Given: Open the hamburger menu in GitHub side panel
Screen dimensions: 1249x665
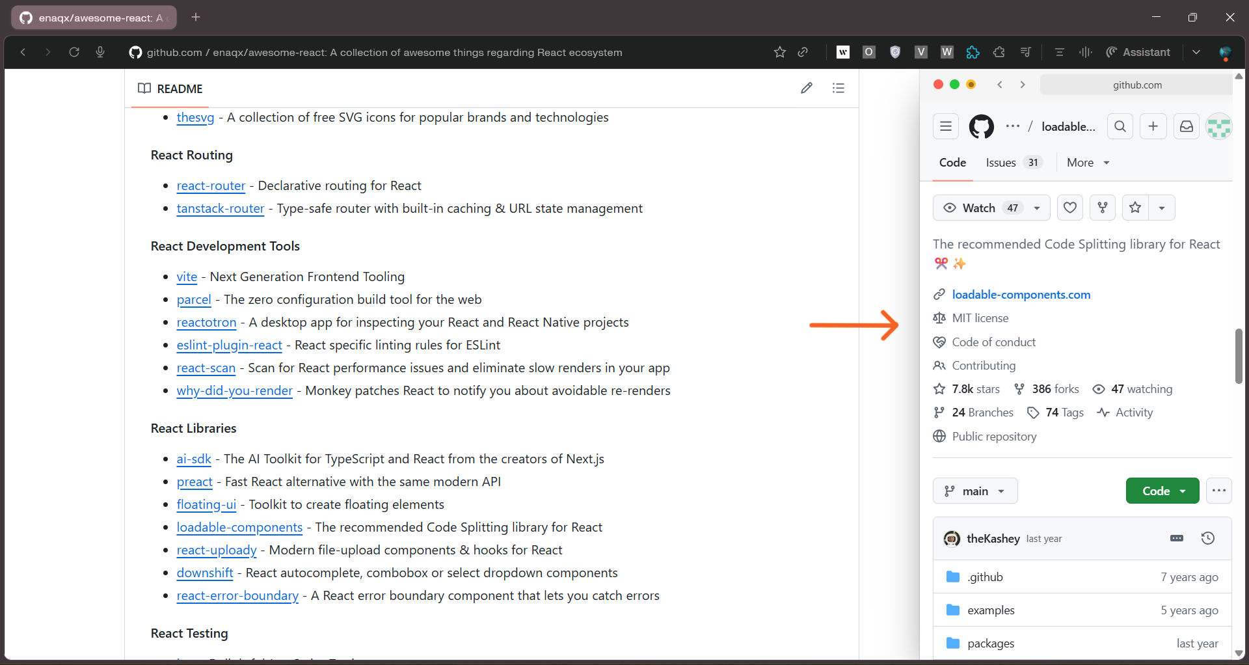Looking at the screenshot, I should click(946, 126).
